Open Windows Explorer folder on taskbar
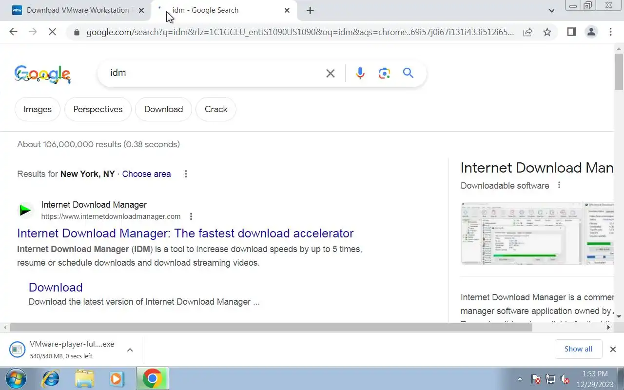Viewport: 624px width, 390px height. coord(84,379)
